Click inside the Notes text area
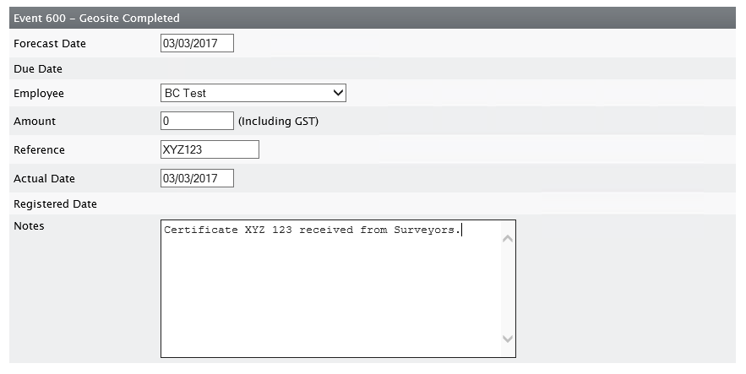The width and height of the screenshot is (746, 374). point(331,289)
